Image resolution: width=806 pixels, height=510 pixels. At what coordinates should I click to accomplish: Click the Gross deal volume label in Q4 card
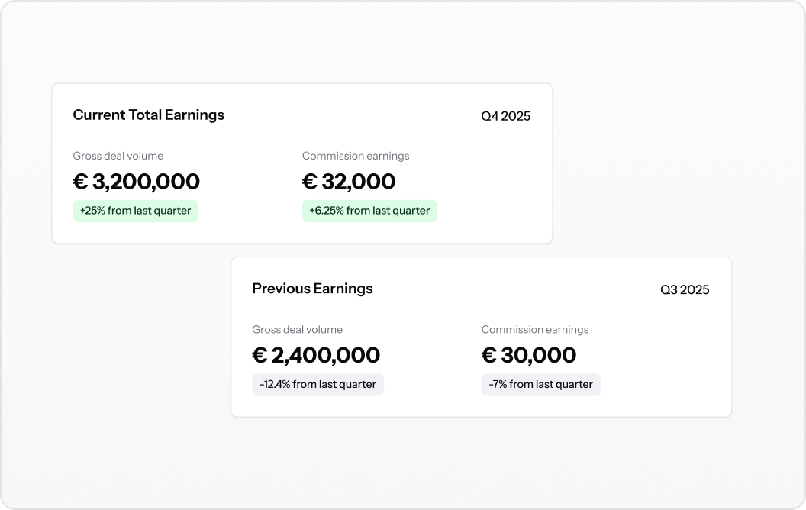(x=118, y=156)
